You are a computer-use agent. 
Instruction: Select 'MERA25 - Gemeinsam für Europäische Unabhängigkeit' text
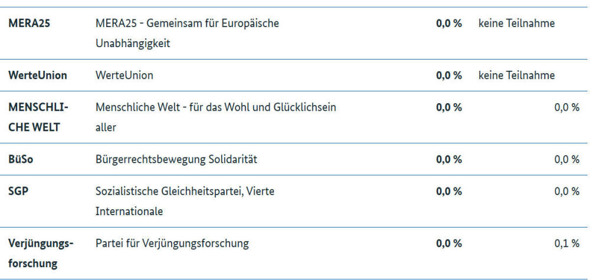point(188,34)
